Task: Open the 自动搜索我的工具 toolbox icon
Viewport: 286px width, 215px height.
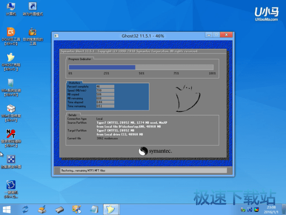Action: click(x=32, y=36)
